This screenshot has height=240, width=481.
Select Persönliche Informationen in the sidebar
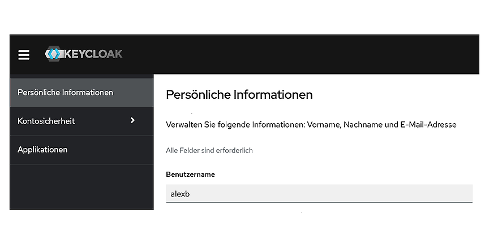pyautogui.click(x=81, y=93)
